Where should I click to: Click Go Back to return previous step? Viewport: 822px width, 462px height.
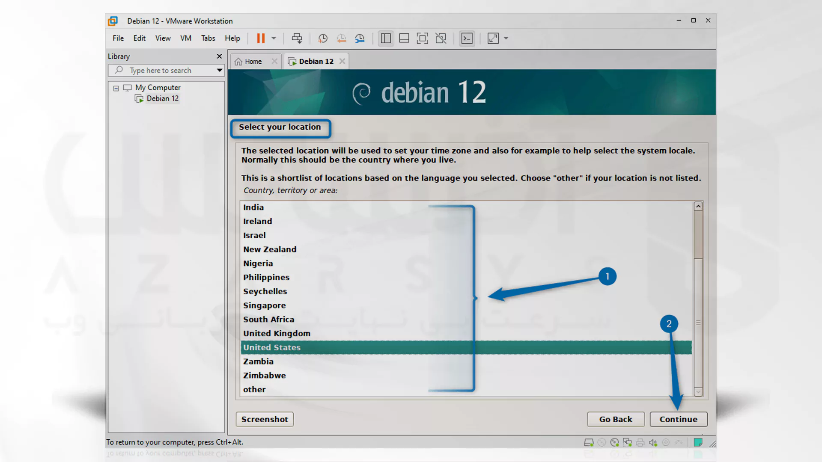615,419
